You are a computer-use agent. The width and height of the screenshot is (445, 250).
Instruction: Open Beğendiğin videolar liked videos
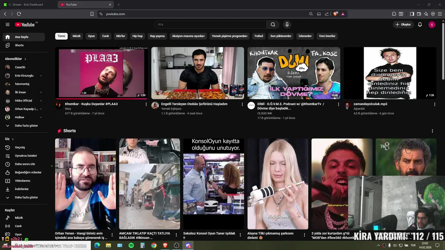click(x=24, y=172)
